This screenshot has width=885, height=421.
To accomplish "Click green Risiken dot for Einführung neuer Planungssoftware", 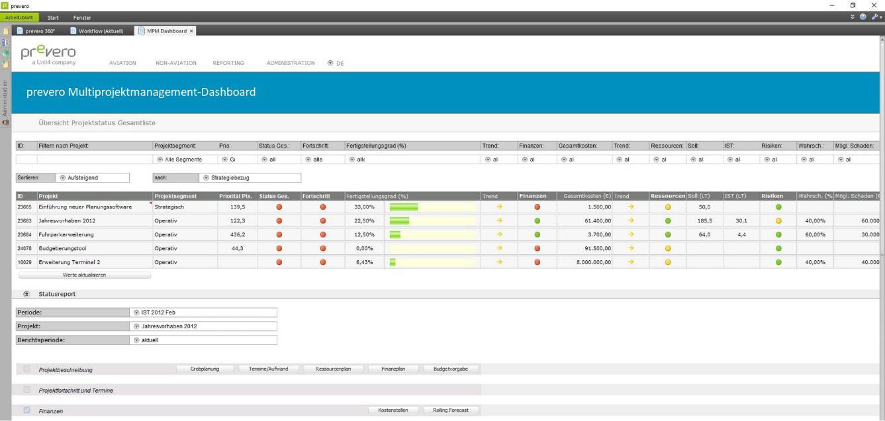I will point(778,207).
